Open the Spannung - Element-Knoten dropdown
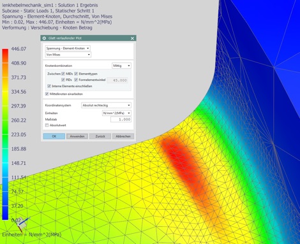This screenshot has width=300, height=244. pyautogui.click(x=68, y=48)
